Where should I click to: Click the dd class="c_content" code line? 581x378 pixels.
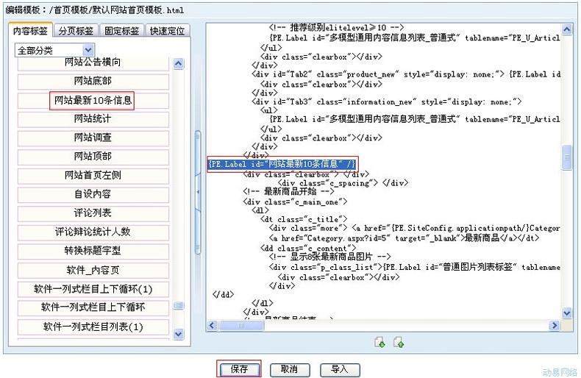(x=308, y=249)
